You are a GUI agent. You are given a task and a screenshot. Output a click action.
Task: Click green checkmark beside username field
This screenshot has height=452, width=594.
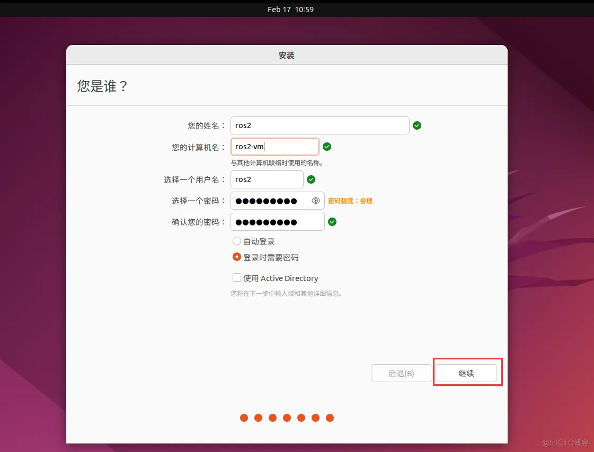click(311, 179)
